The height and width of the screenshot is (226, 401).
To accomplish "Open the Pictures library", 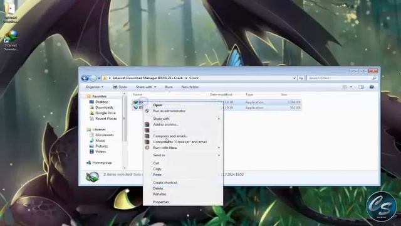I will coord(102,146).
